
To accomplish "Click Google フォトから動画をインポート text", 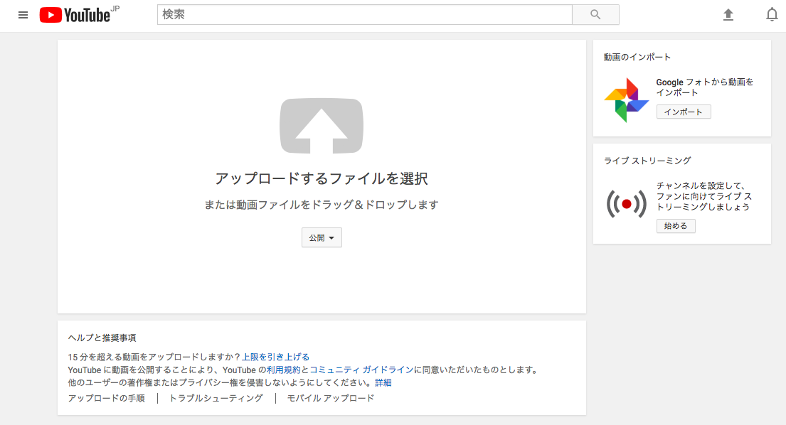I will point(705,87).
